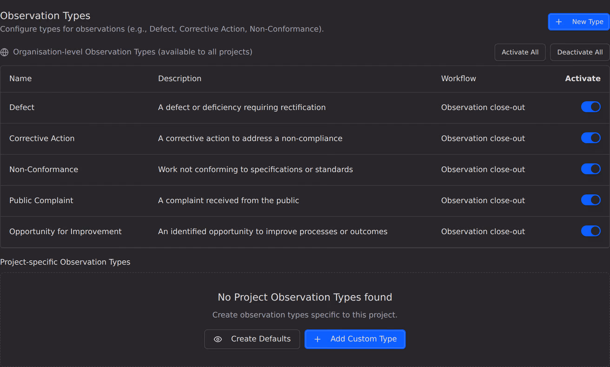Click Observation close-out in Public Complaint row
Image resolution: width=610 pixels, height=367 pixels.
pos(483,201)
